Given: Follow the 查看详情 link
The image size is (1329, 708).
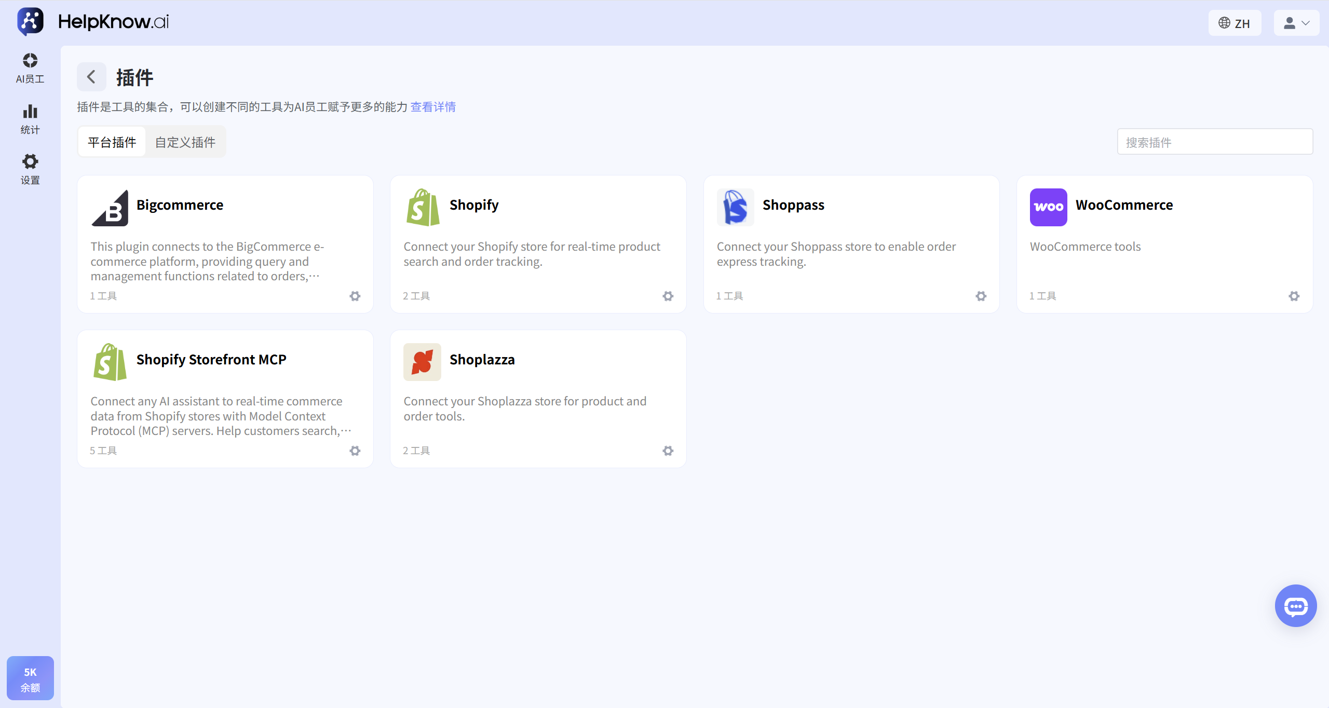Looking at the screenshot, I should coord(433,107).
